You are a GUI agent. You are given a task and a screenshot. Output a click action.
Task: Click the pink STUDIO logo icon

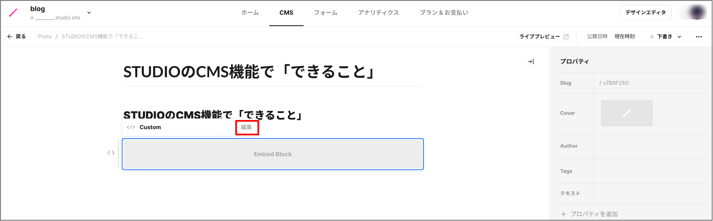point(13,12)
